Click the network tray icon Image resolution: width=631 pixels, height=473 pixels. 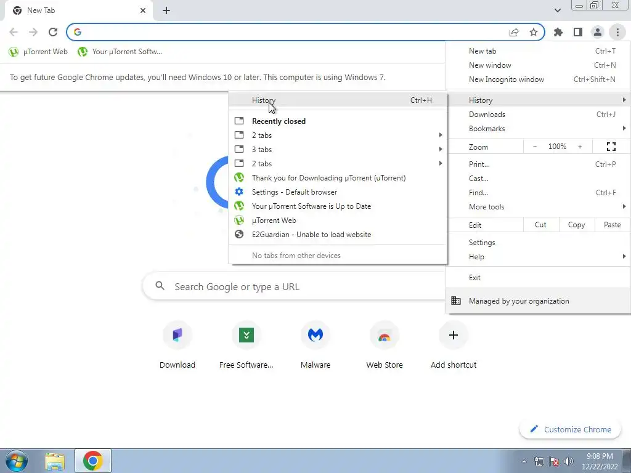(x=539, y=461)
